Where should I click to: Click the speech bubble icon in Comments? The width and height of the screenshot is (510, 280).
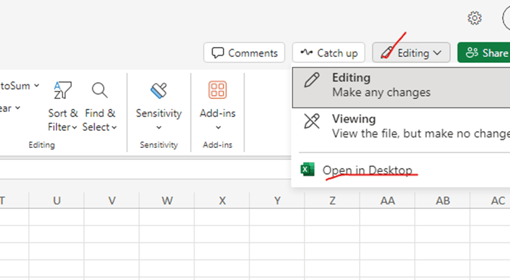click(217, 52)
